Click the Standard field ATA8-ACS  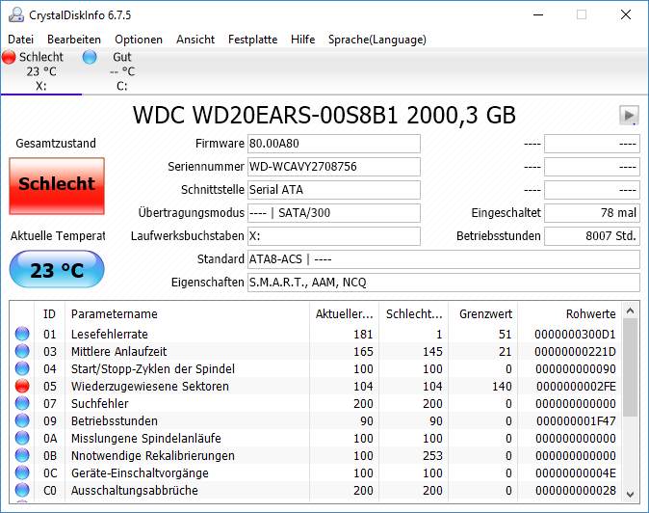click(x=444, y=259)
